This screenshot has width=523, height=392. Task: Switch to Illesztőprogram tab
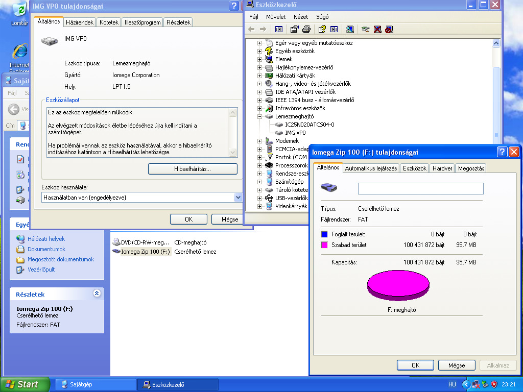[x=142, y=22]
